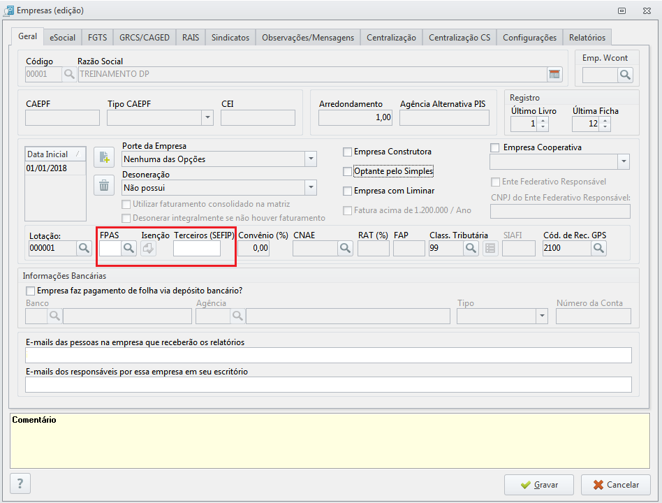Screen dimensions: 662x503
Task: Click the e-mails que receberão relatórios field
Action: click(x=328, y=355)
